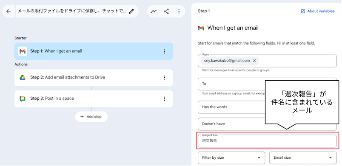Click Subject has field containing 週次報告
The image size is (342, 166).
click(x=267, y=141)
